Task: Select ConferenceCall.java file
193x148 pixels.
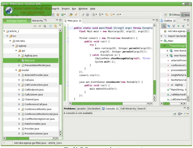Action: tap(36, 104)
